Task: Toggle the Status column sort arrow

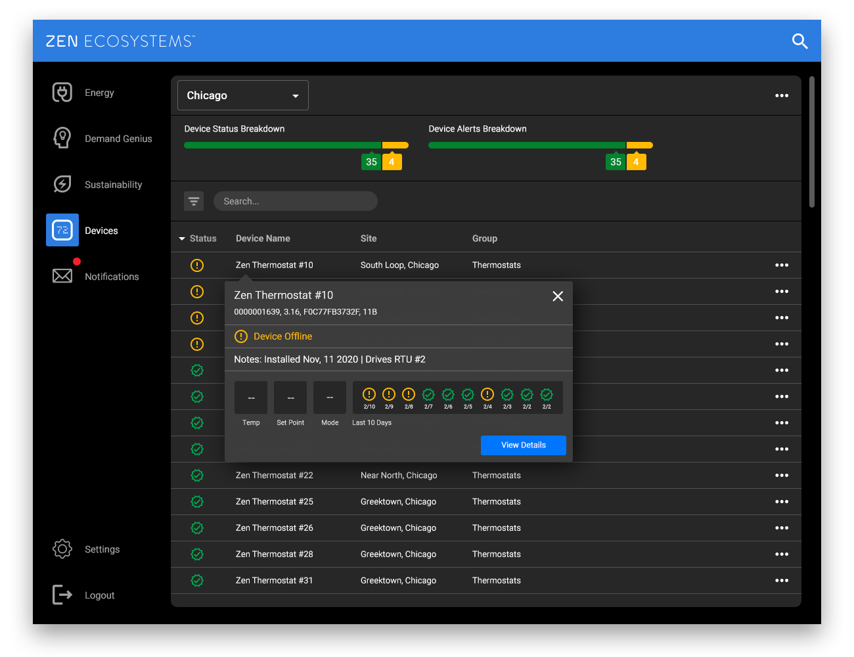Action: [182, 238]
